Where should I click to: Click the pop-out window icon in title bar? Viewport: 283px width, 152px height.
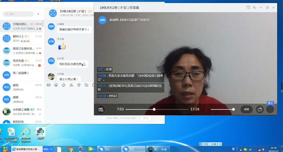pos(254,8)
